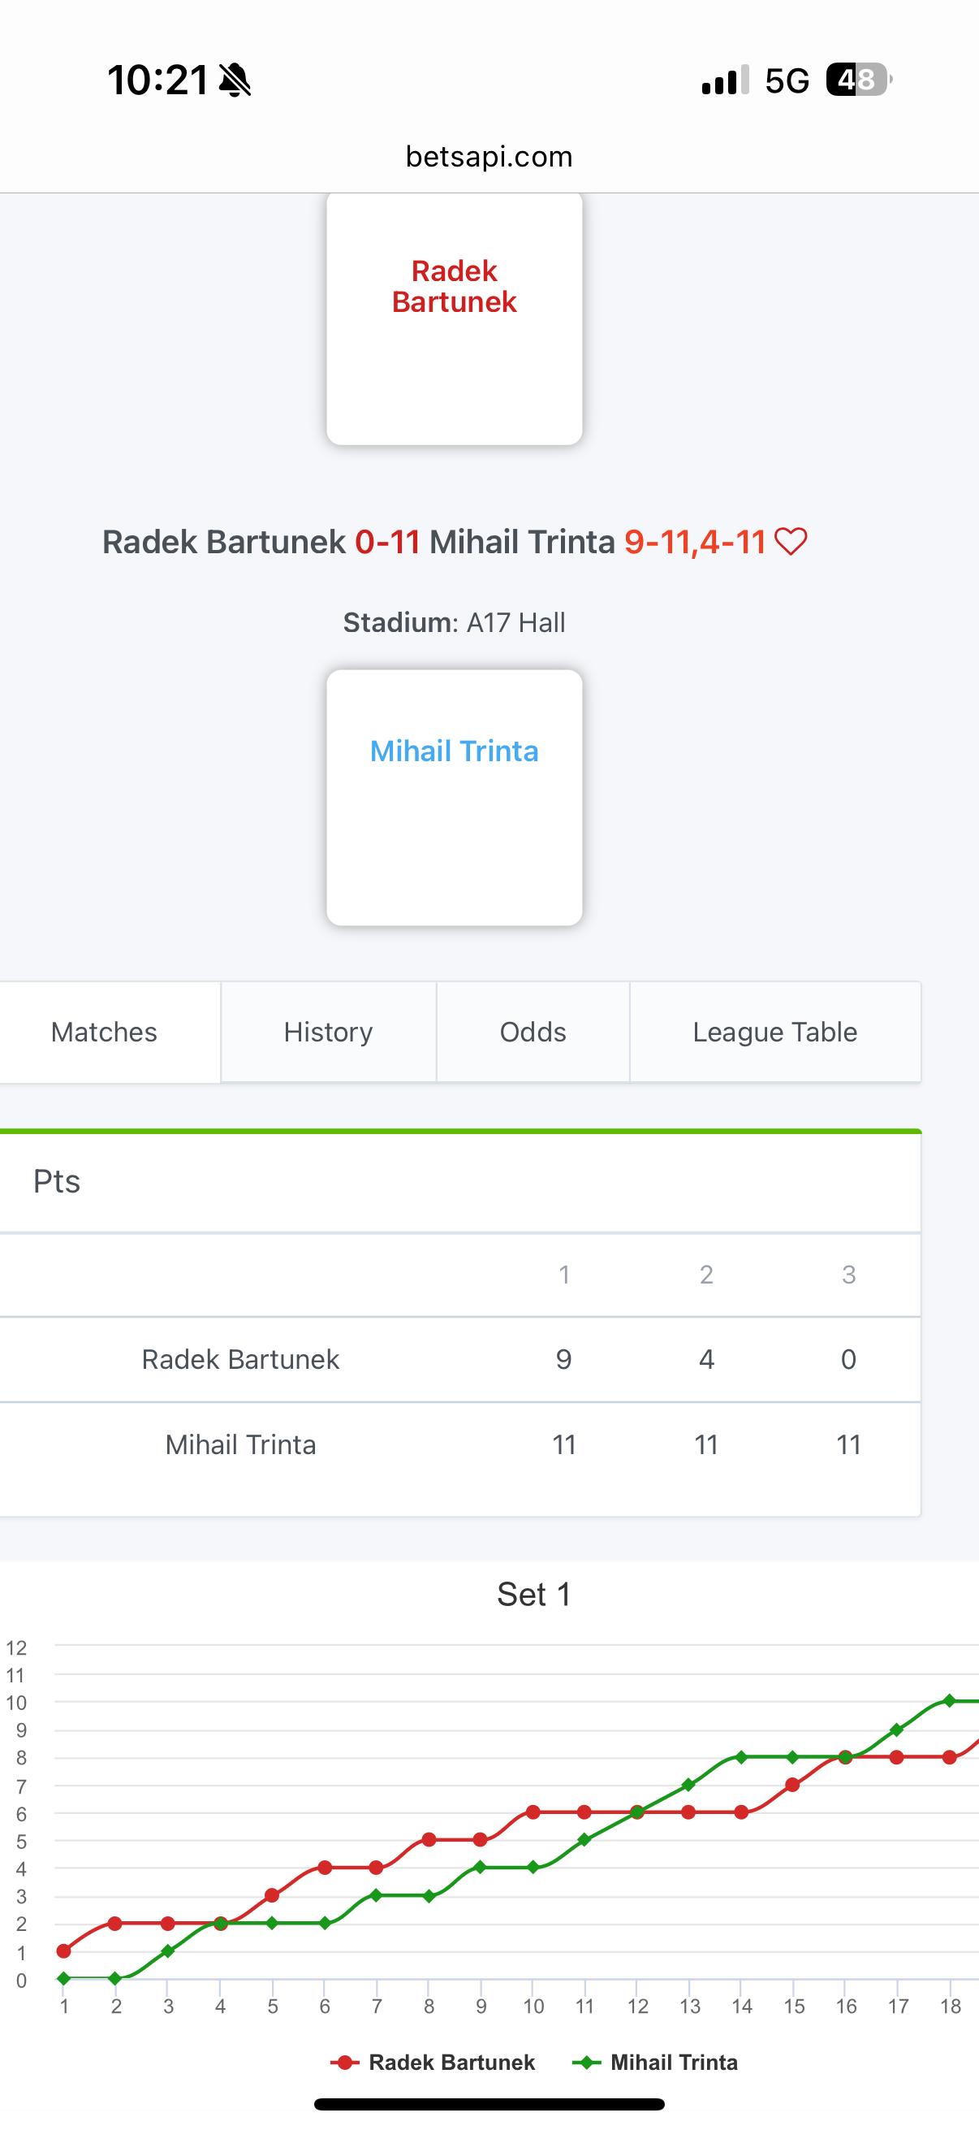Viewport: 979px width, 2130px height.
Task: Switch to the History tab
Action: click(x=328, y=1032)
